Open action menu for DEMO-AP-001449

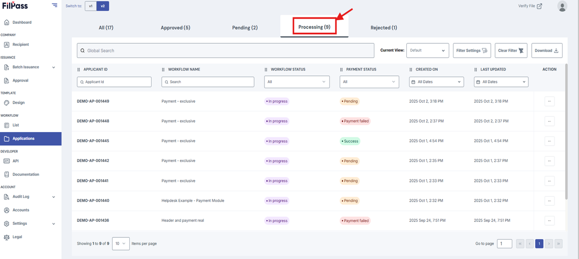(549, 101)
